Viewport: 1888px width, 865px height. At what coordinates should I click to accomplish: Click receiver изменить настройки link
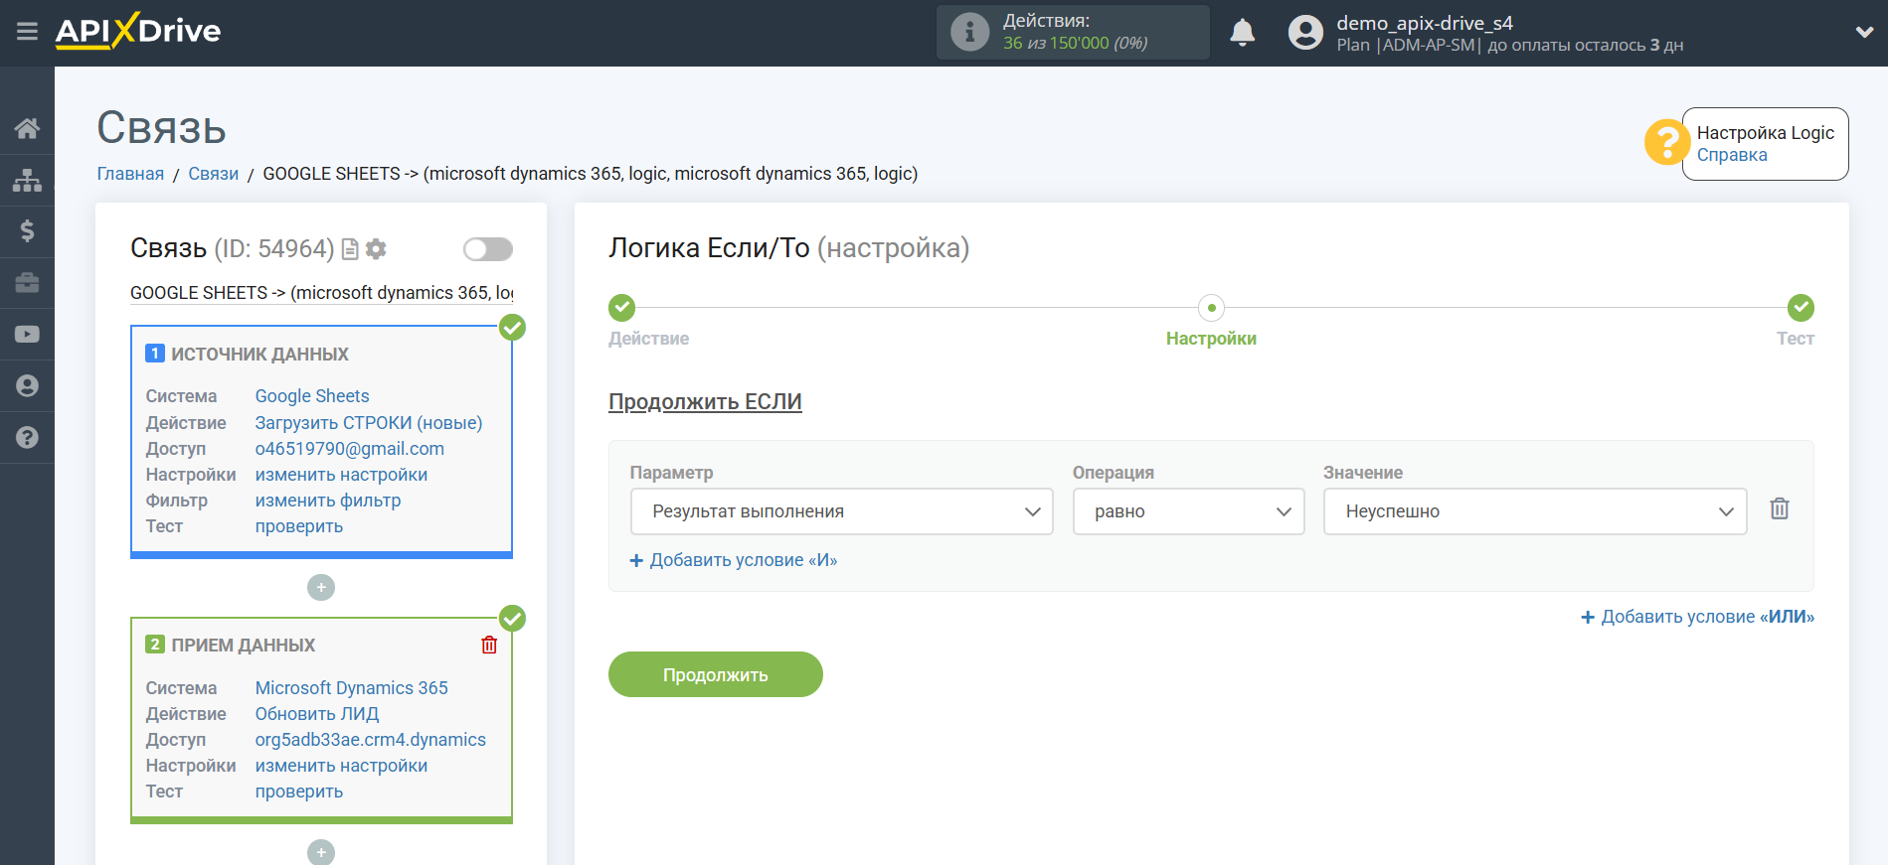point(341,766)
